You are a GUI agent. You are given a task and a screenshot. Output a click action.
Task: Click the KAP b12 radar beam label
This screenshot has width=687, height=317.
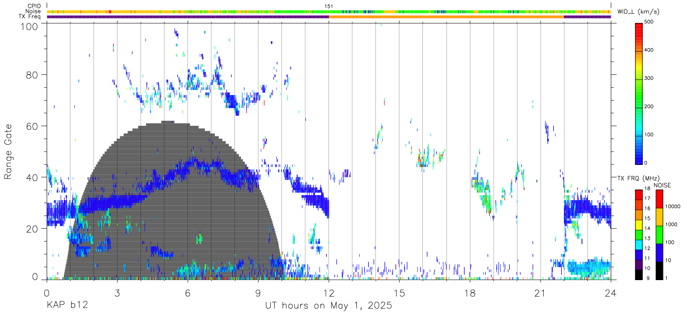[x=67, y=306]
